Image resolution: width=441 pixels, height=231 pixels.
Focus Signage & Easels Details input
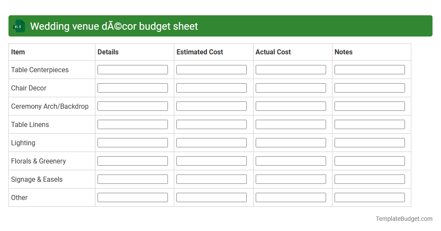(133, 180)
